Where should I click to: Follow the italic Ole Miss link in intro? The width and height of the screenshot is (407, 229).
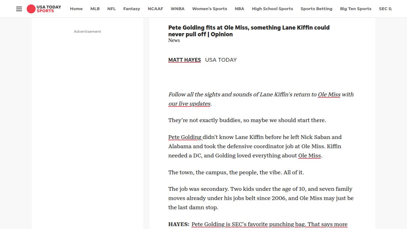329,94
